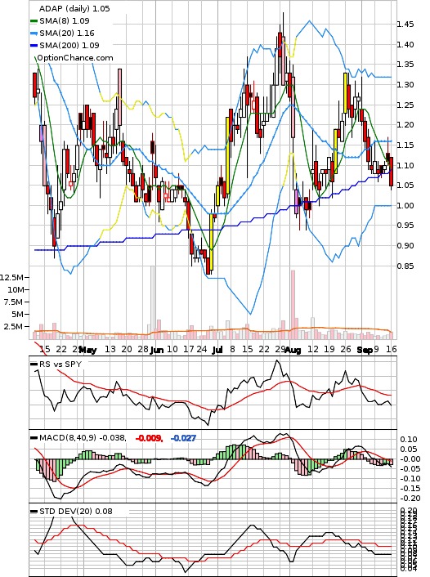Select the 'SMA(8) 1.09' legend text
This screenshot has width=430, height=577.
pos(65,21)
